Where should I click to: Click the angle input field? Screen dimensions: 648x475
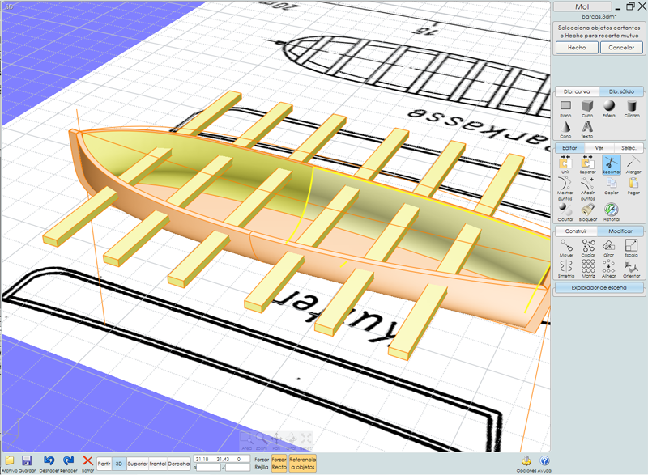[238, 467]
